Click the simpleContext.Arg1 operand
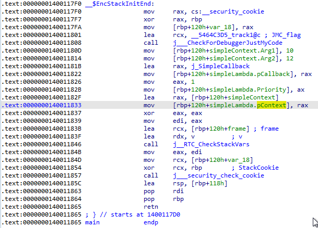This screenshot has height=228, width=318. point(231,50)
